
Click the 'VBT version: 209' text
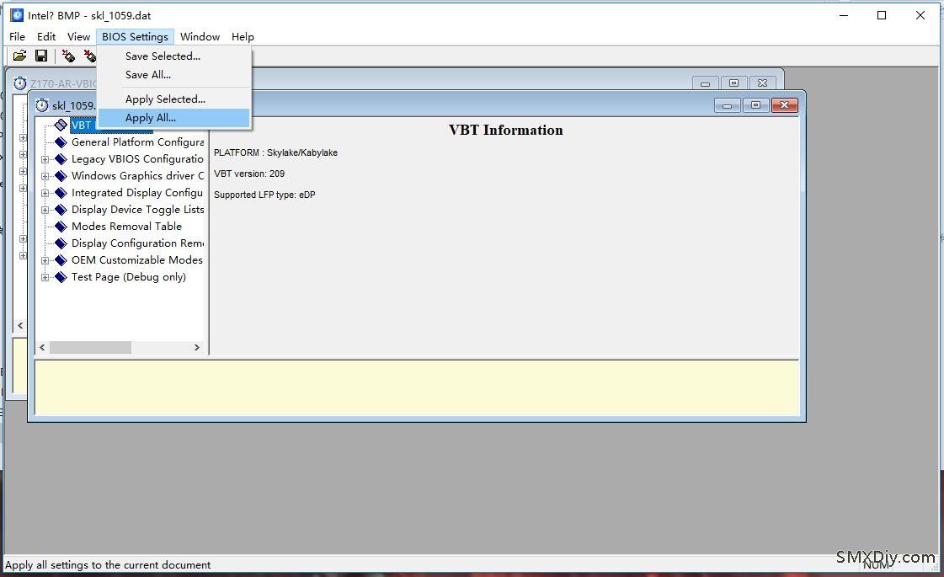click(x=249, y=174)
